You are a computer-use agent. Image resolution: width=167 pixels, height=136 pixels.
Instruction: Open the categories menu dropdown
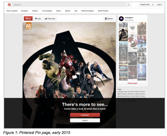(x=129, y=5)
